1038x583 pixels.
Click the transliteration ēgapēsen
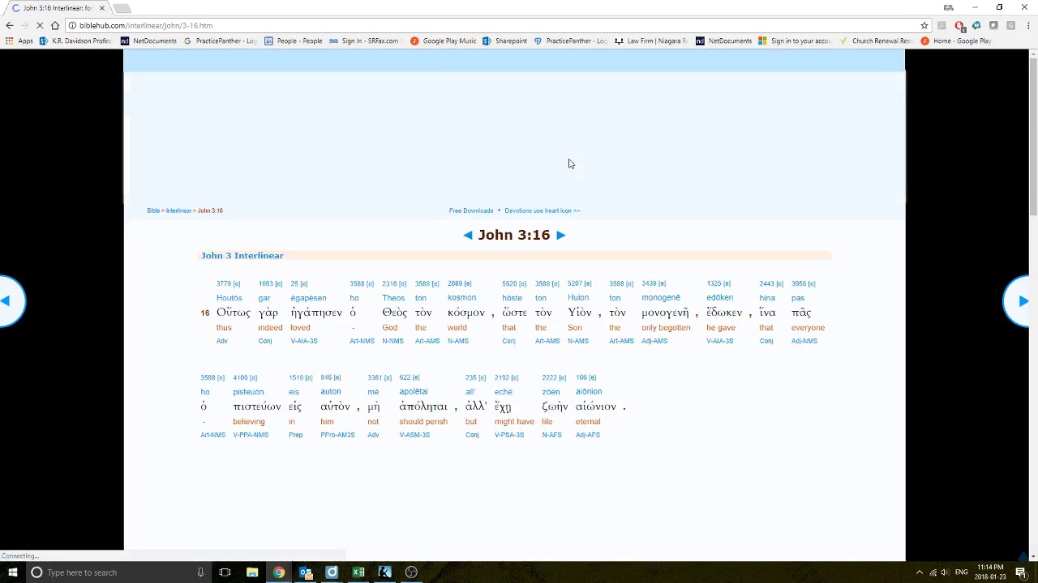308,298
